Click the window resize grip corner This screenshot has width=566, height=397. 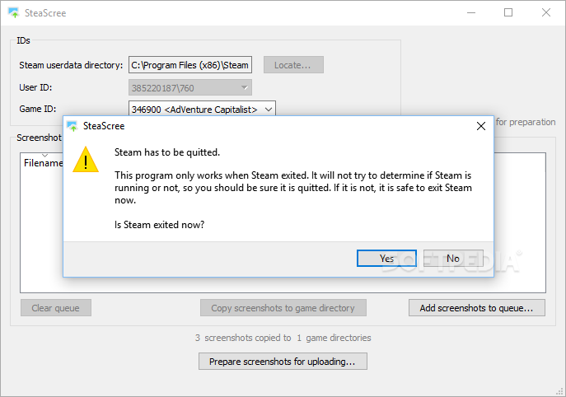[560, 391]
